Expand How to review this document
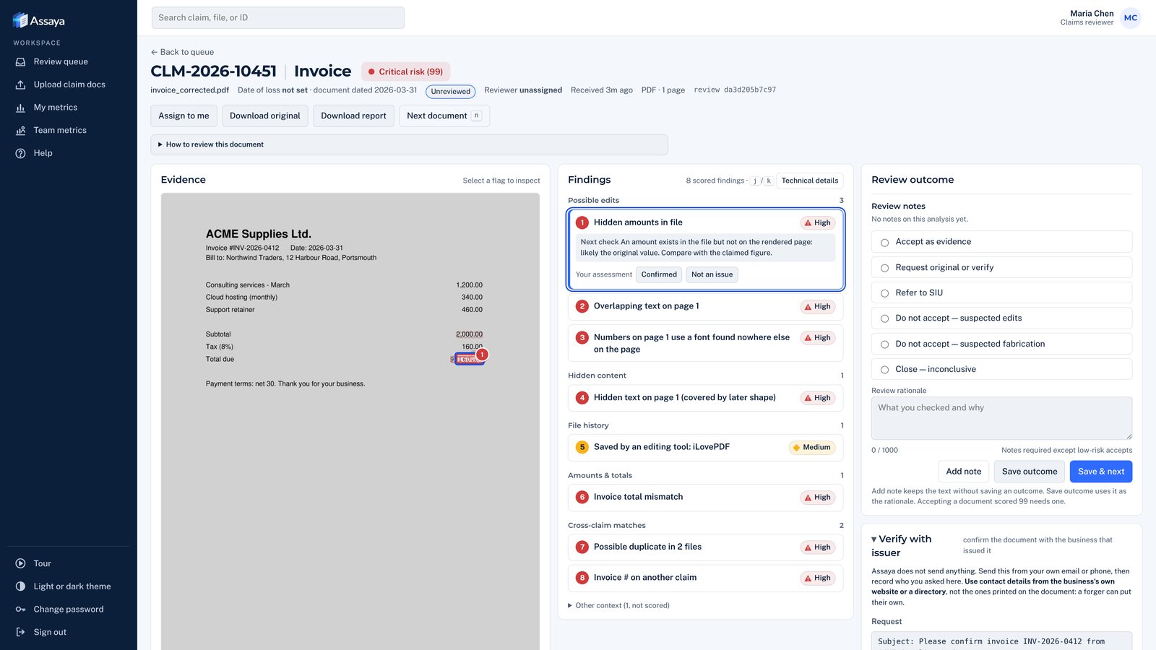 coord(409,144)
